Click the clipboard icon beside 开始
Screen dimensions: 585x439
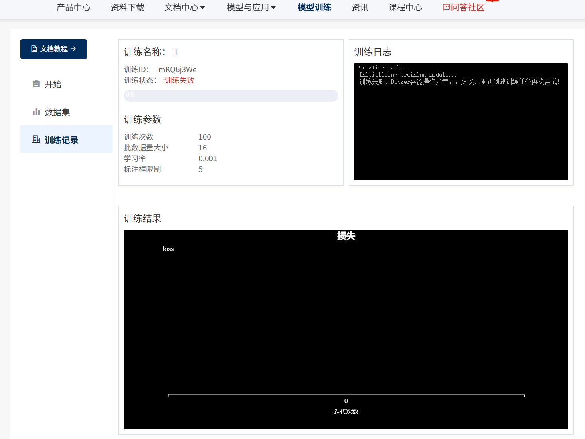(x=36, y=84)
